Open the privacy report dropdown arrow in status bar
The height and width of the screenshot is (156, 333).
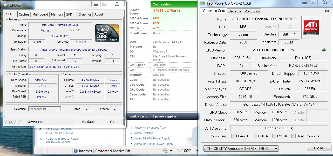point(171,151)
